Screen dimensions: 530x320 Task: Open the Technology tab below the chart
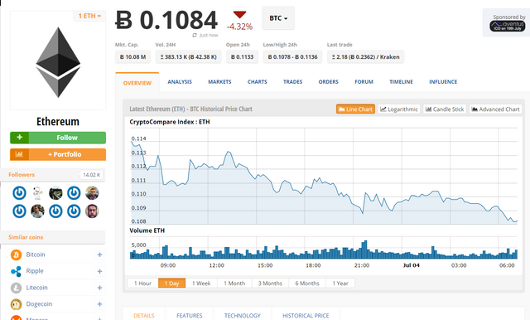(243, 315)
